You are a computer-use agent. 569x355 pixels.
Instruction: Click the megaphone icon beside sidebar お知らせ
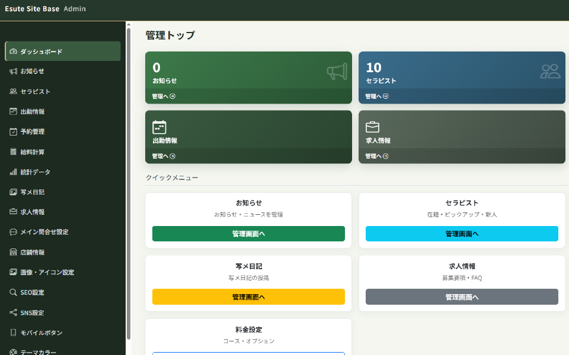coord(14,72)
